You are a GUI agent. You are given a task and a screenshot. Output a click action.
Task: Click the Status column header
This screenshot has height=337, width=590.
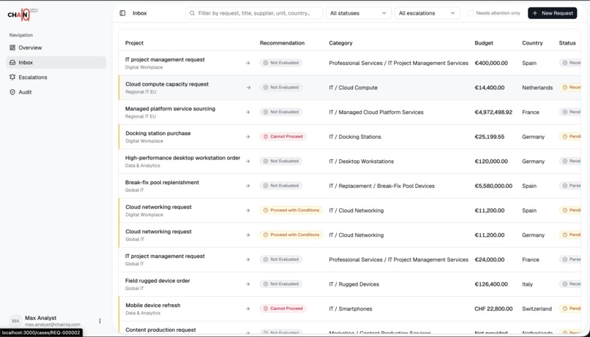(567, 43)
